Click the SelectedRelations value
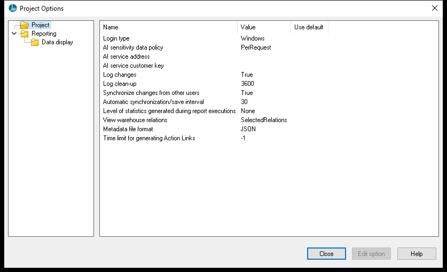Image resolution: width=447 pixels, height=272 pixels. click(264, 120)
